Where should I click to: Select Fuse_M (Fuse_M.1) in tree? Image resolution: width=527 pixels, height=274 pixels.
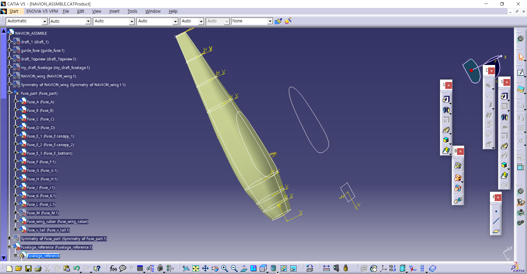point(43,213)
